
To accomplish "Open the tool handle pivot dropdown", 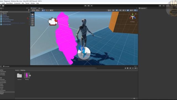I will (x=33, y=10).
